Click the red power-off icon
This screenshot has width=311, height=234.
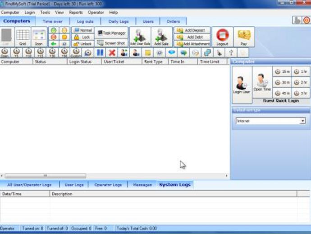tap(54, 37)
